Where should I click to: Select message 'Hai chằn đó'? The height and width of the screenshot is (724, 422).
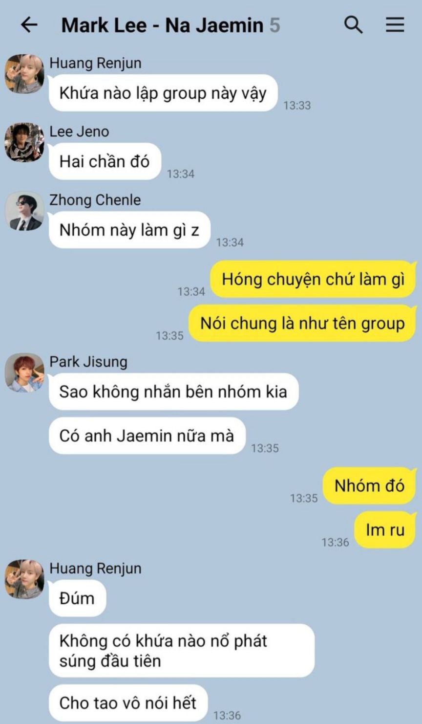(105, 161)
